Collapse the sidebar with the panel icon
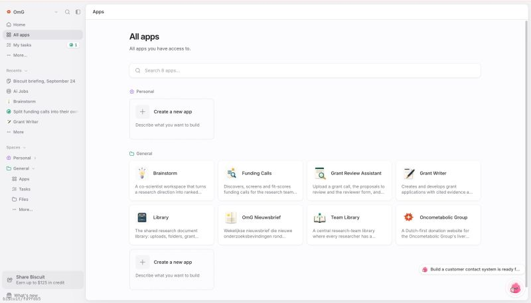The height and width of the screenshot is (303, 531). (78, 12)
